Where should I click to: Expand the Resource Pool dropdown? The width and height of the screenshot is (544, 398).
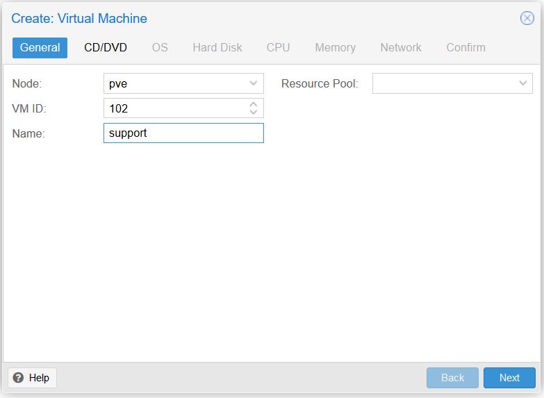click(523, 83)
